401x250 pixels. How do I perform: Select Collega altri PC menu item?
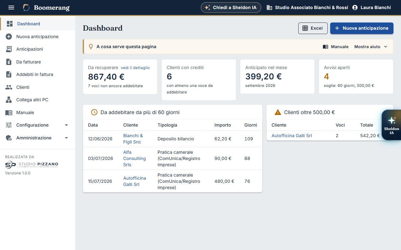[x=38, y=100]
